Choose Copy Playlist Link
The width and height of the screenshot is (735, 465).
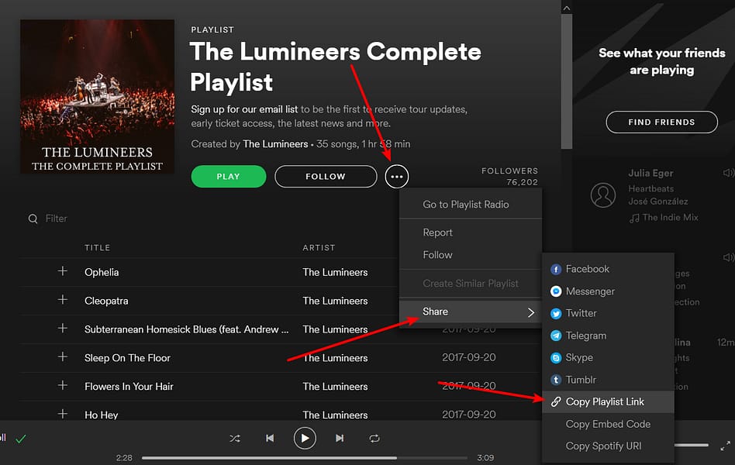[605, 401]
